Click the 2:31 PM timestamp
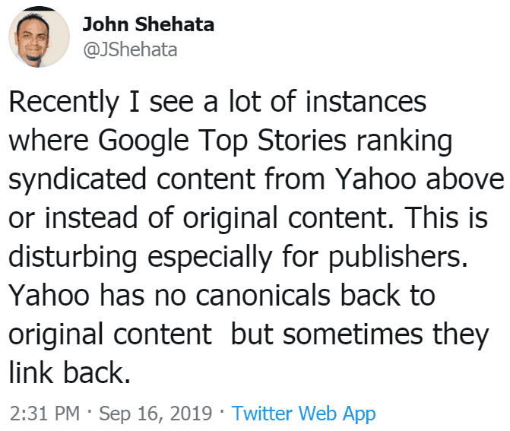 [x=44, y=414]
